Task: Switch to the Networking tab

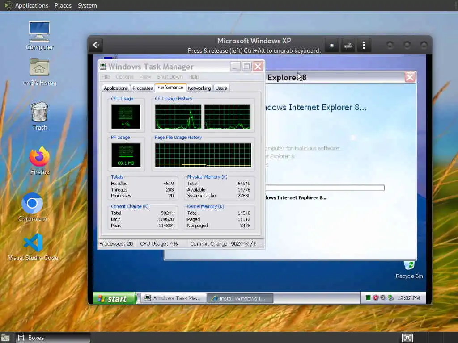Action: pyautogui.click(x=199, y=88)
